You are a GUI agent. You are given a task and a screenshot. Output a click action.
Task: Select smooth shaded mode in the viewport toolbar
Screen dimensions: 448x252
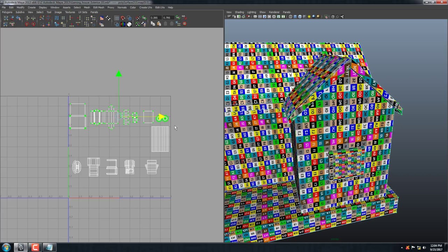(x=295, y=16)
